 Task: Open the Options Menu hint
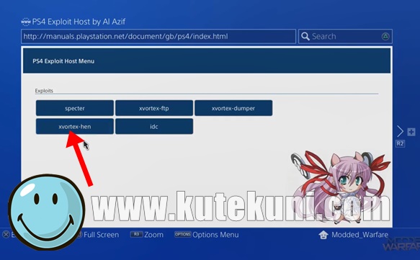207,235
